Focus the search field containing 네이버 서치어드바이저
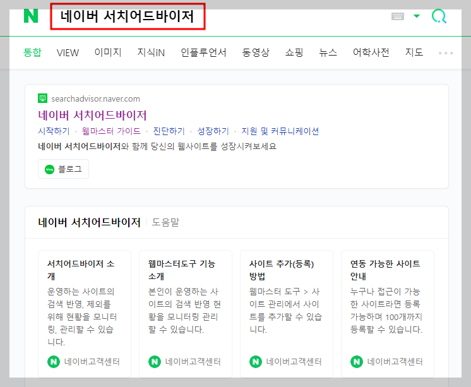 tap(128, 16)
